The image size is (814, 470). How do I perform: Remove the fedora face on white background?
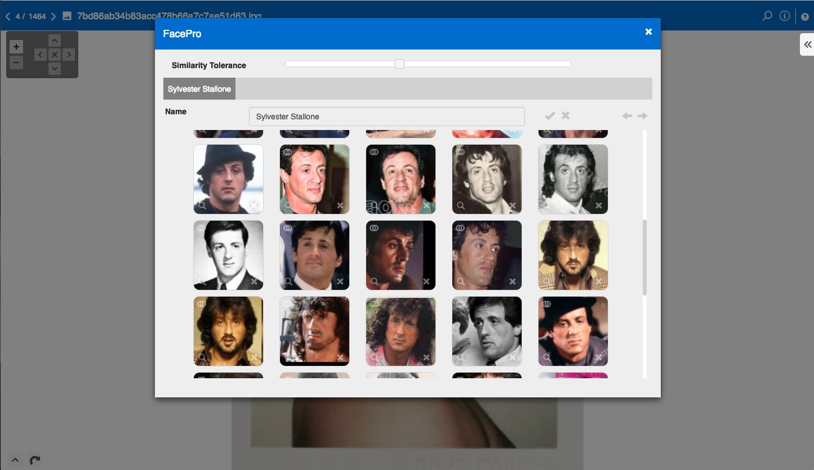254,205
